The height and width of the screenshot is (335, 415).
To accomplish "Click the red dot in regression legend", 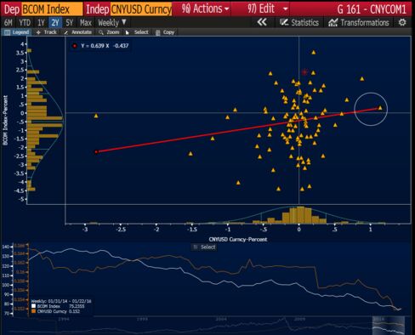I will (x=75, y=46).
